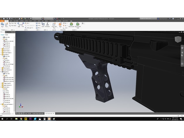The height and width of the screenshot is (138, 184).
Task: Open the fx Parameters (매개변수) tool
Action: 47,25
